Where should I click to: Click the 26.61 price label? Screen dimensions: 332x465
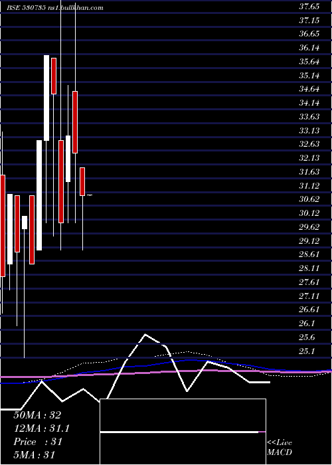pyautogui.click(x=309, y=310)
